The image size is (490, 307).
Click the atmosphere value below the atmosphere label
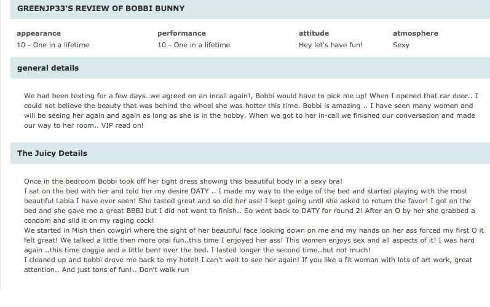pyautogui.click(x=401, y=45)
